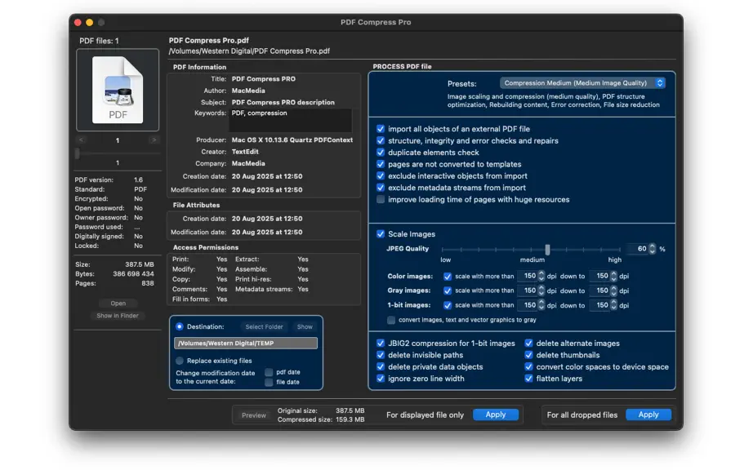Toggle pages are not converted to templates
Image resolution: width=753 pixels, height=470 pixels.
[x=381, y=164]
